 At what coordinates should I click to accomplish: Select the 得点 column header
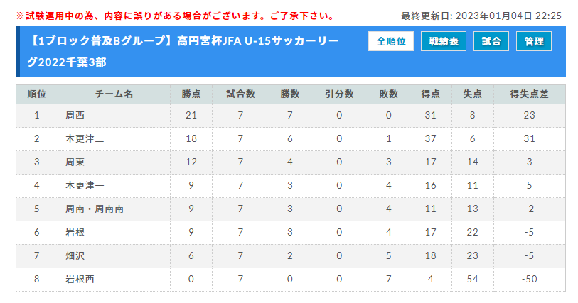(431, 94)
